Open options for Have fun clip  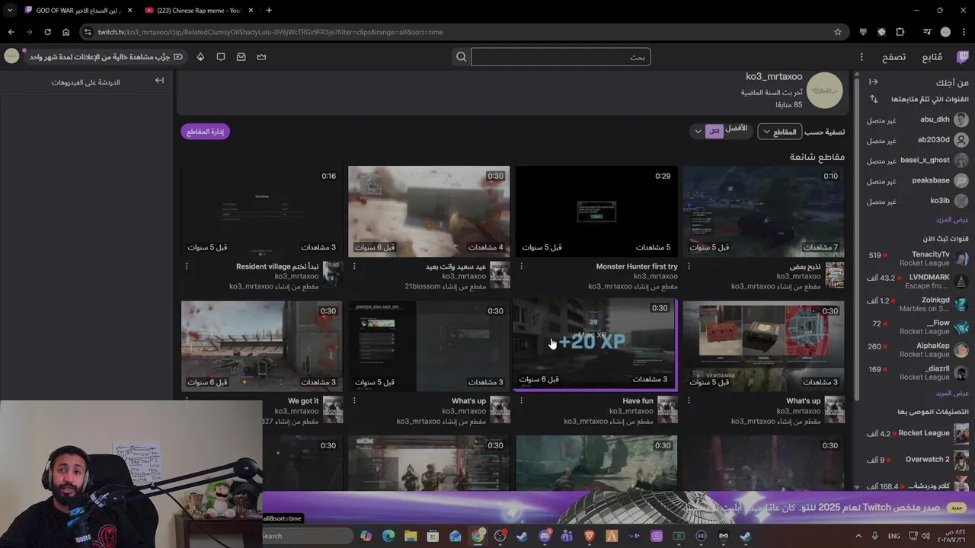tap(521, 400)
